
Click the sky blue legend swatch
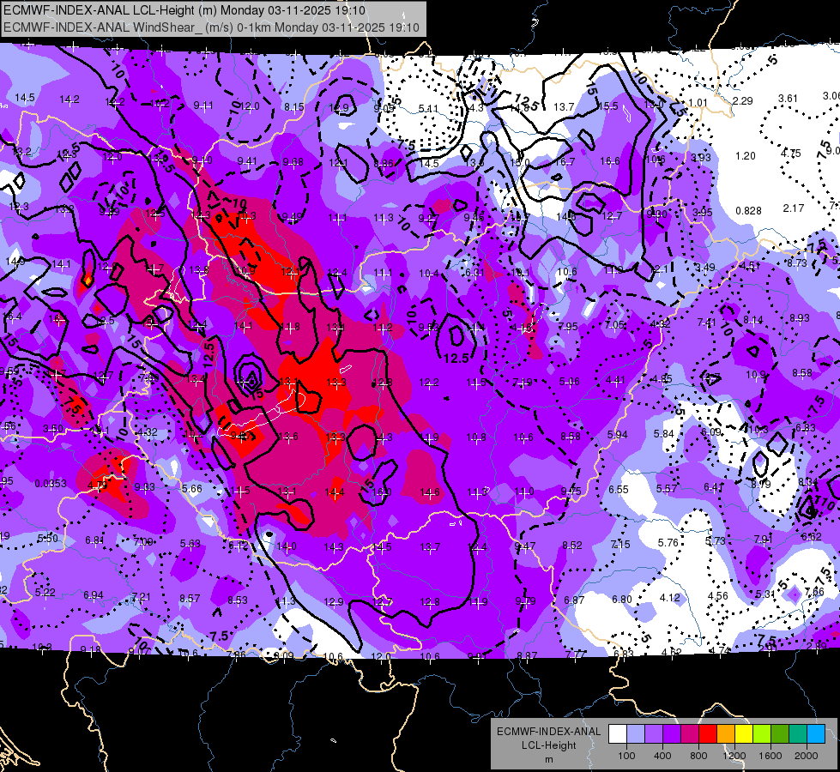[815, 734]
